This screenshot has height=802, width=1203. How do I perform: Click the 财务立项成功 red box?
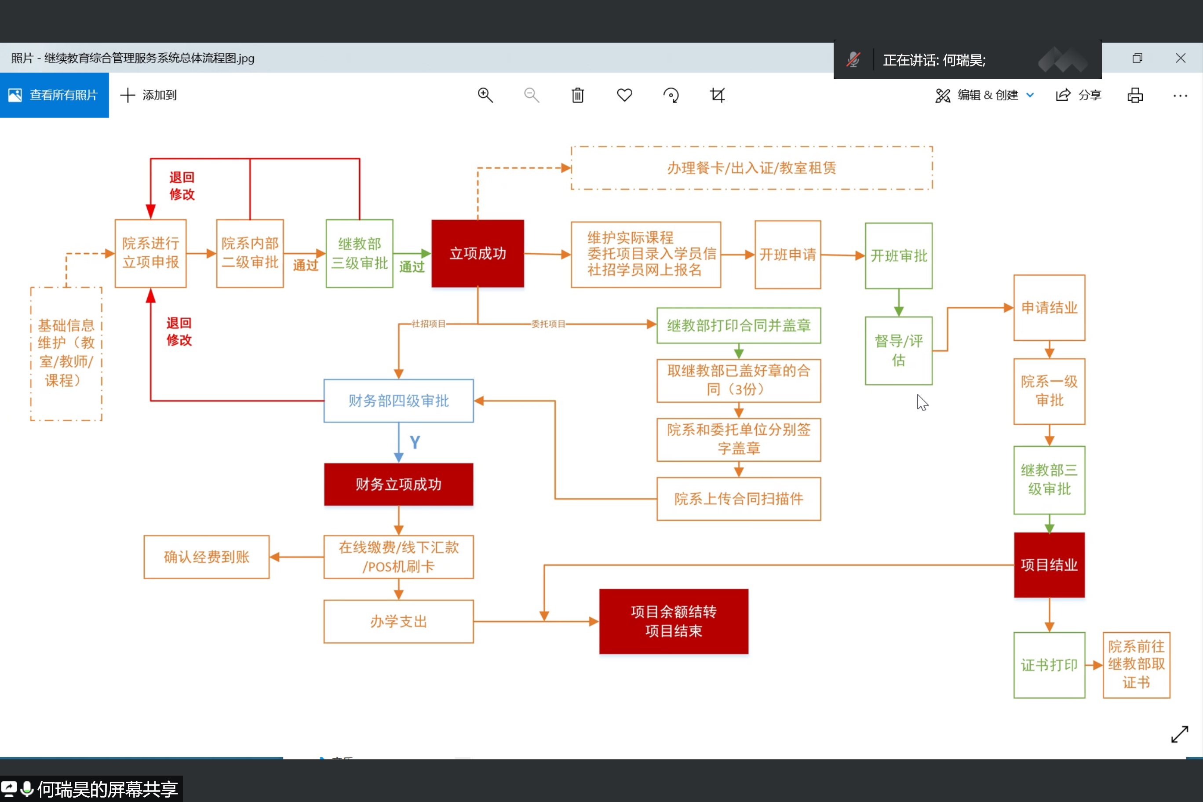(398, 484)
